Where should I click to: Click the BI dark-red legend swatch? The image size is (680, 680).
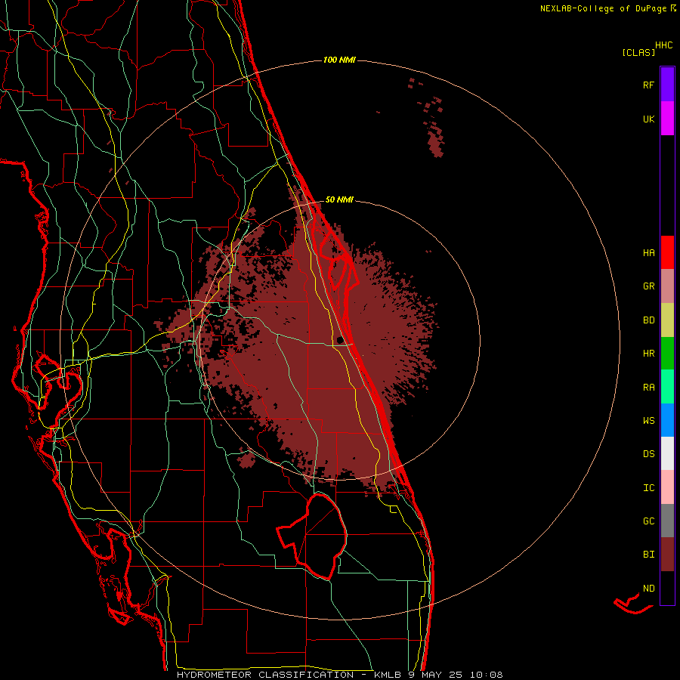(x=667, y=555)
